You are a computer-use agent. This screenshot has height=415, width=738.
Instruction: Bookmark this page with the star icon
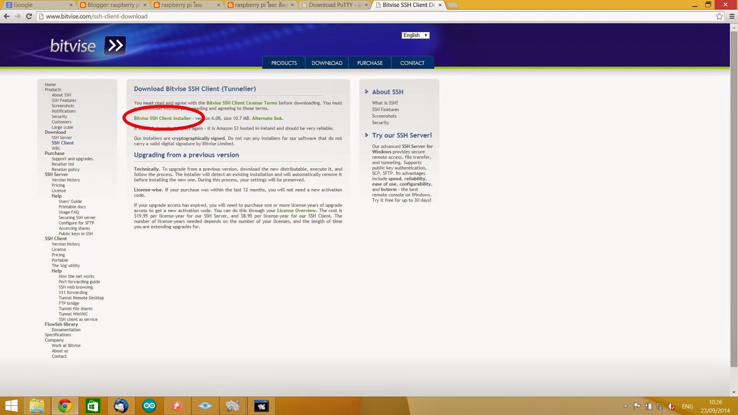pos(720,16)
